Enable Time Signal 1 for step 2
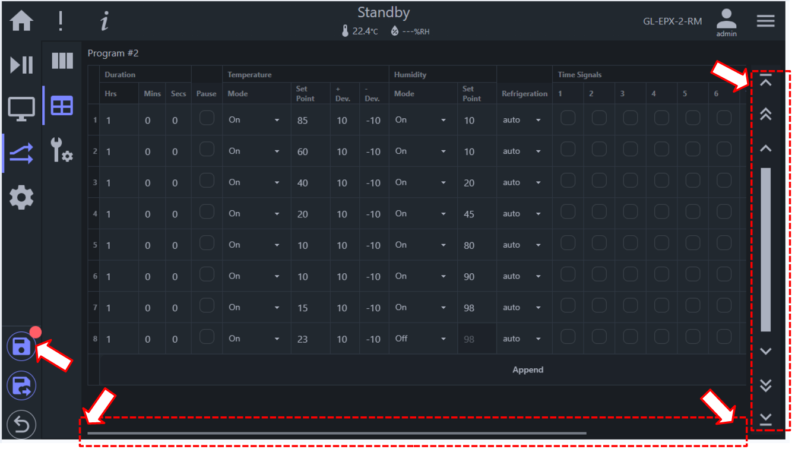The width and height of the screenshot is (795, 452). tap(568, 149)
